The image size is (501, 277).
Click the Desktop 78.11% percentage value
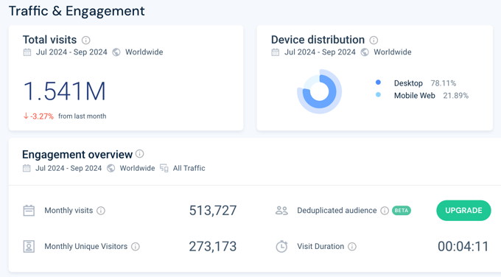pyautogui.click(x=444, y=83)
